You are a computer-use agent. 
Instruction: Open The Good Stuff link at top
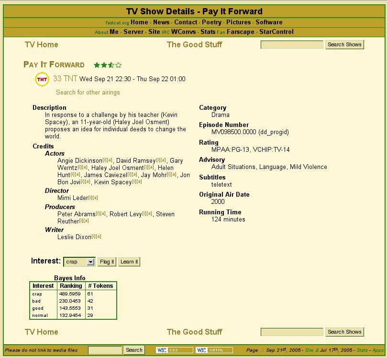195,44
